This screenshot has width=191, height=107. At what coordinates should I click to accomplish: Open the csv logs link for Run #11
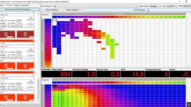(3, 55)
